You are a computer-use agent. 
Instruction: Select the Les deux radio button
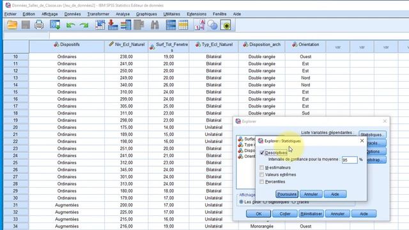(242, 202)
